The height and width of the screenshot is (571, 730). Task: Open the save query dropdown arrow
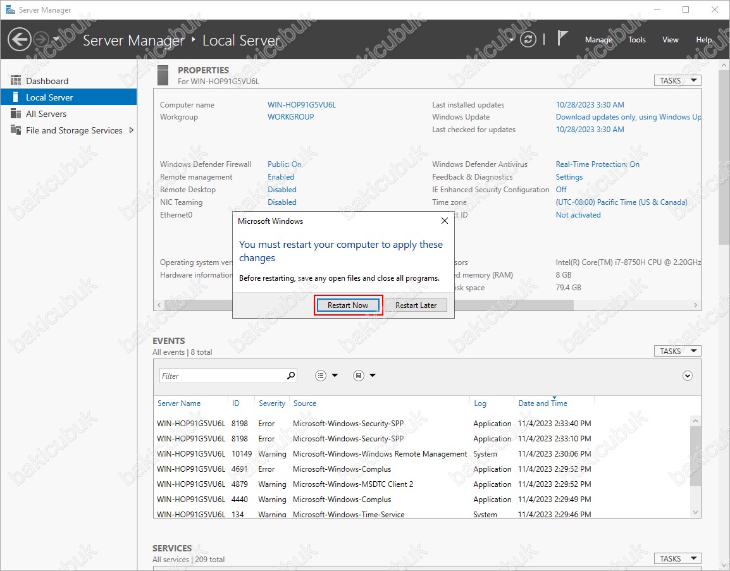click(373, 376)
